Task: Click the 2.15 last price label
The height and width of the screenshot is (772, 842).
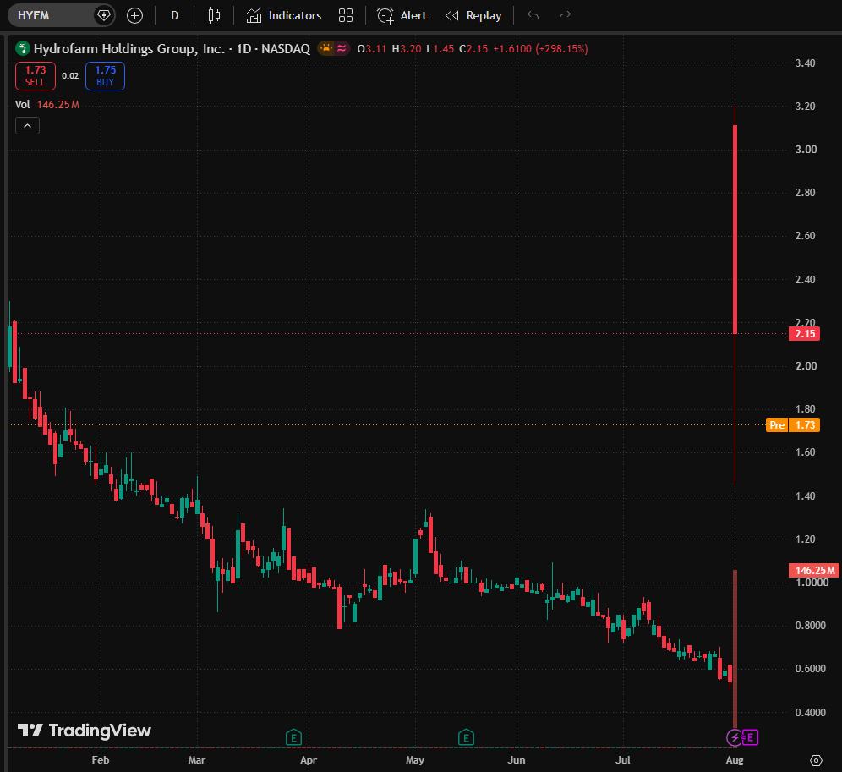Action: 805,334
